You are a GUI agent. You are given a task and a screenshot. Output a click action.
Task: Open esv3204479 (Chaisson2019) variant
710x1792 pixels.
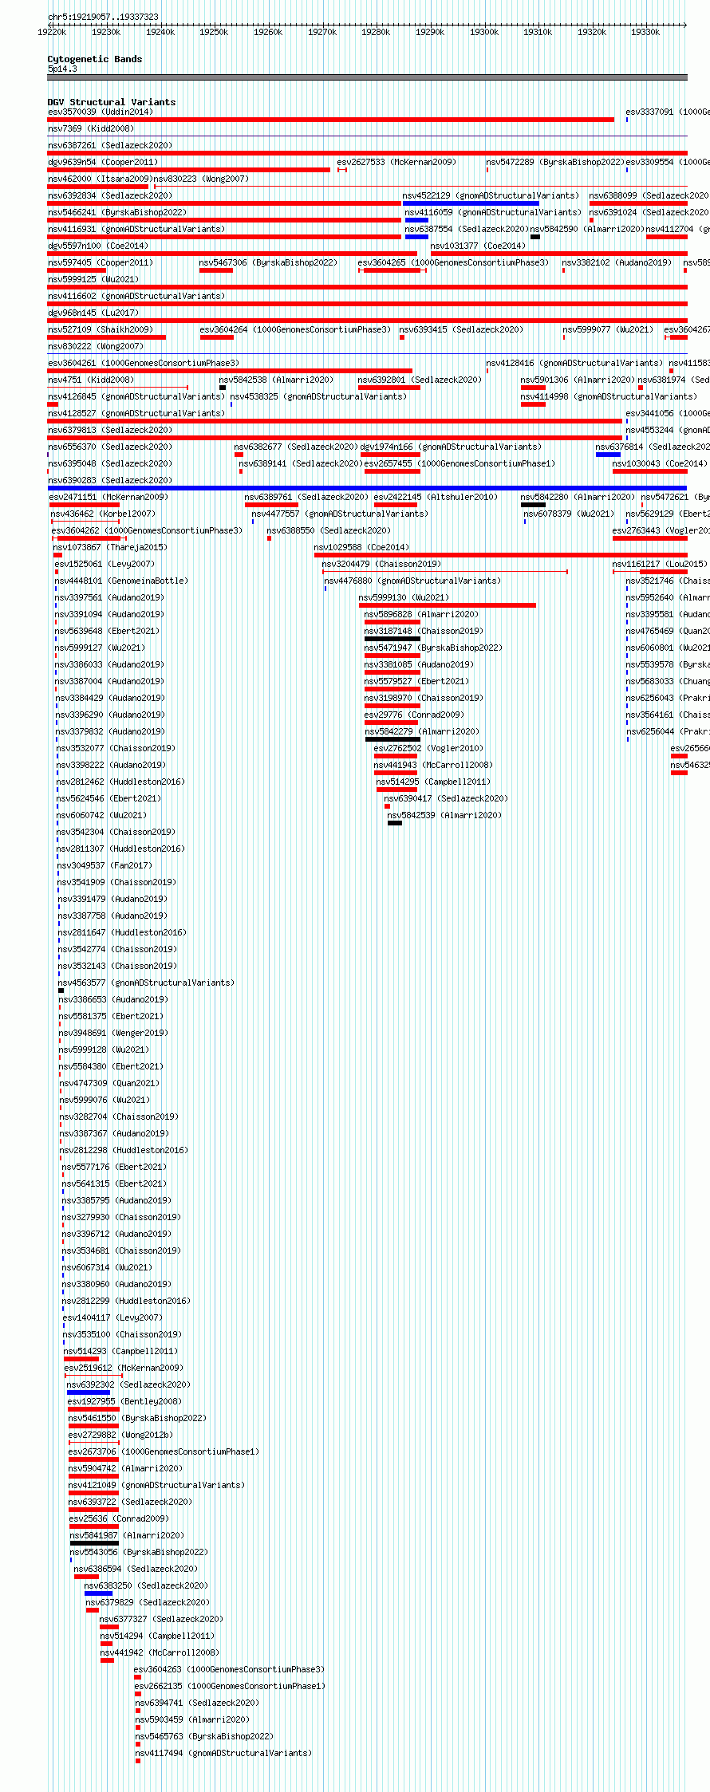click(381, 564)
